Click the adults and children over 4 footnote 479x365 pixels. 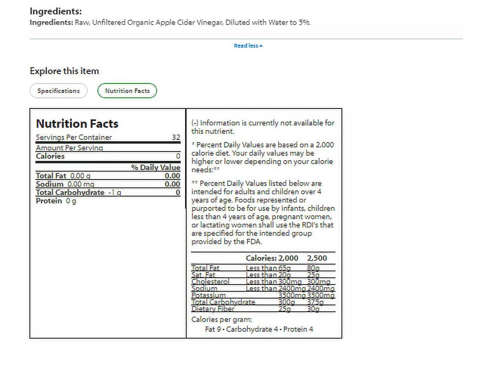(263, 212)
